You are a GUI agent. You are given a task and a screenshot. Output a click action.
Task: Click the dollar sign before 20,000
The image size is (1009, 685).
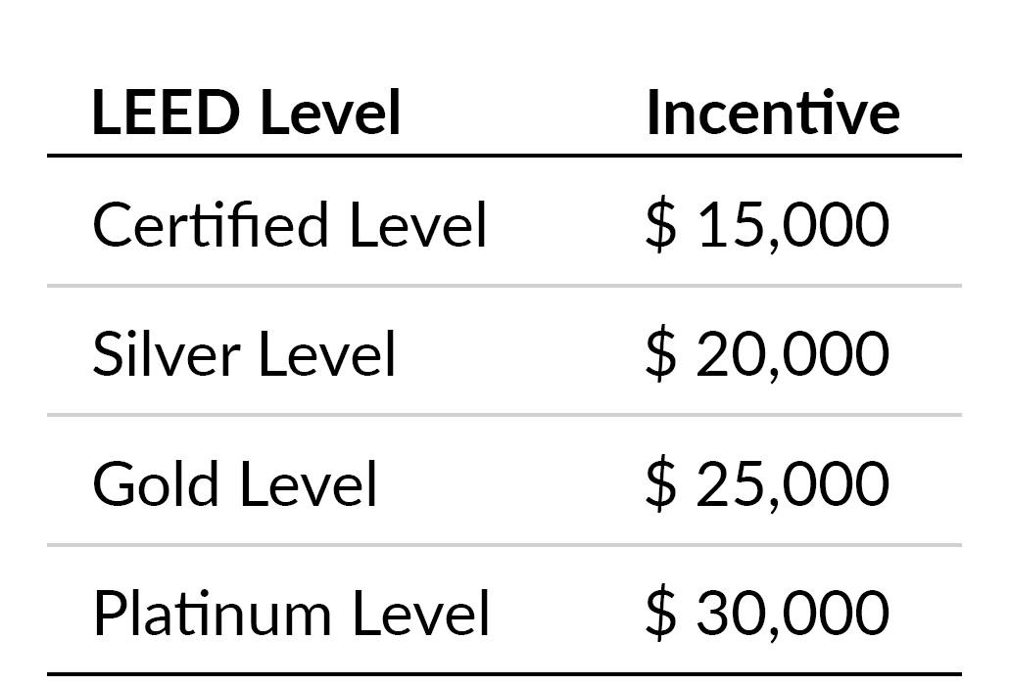tap(661, 353)
